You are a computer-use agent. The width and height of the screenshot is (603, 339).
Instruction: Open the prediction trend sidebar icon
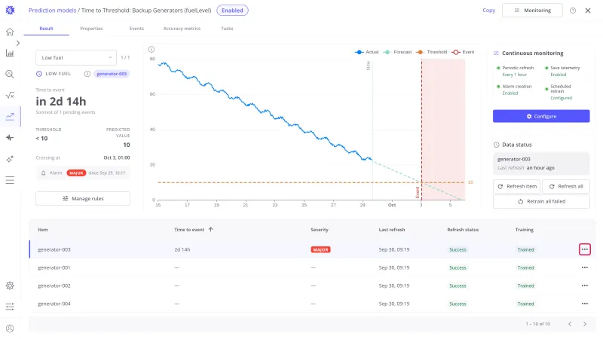click(x=10, y=116)
